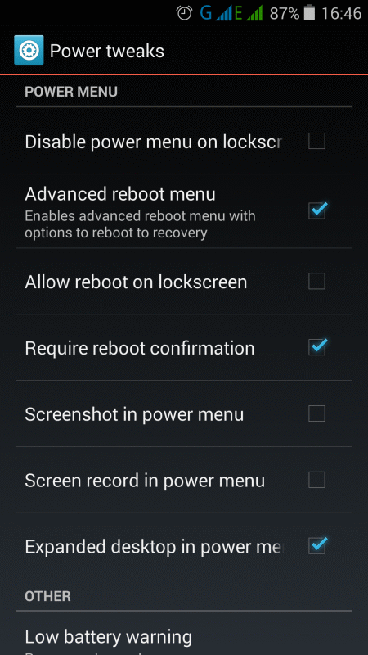Enable Screenshot in power menu checkbox
Image resolution: width=368 pixels, height=655 pixels.
(316, 413)
